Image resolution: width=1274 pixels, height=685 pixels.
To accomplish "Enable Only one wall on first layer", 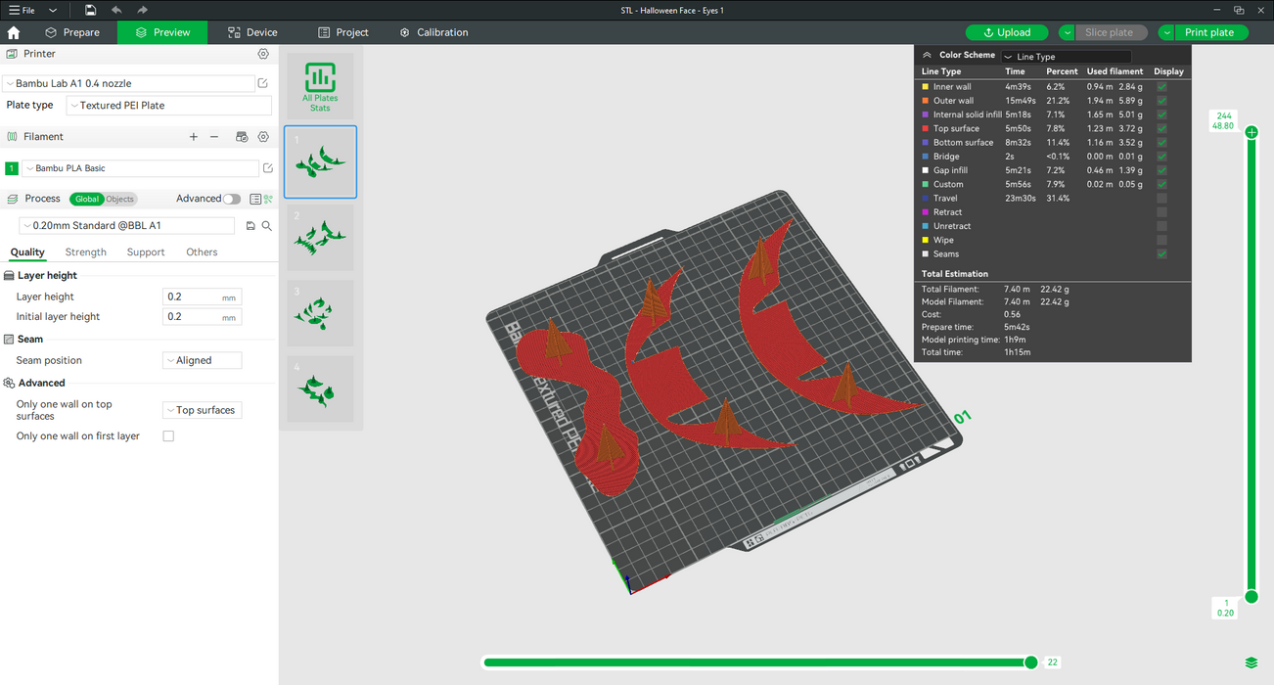I will (x=168, y=436).
